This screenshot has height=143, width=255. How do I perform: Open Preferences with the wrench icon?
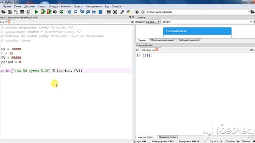click(122, 12)
